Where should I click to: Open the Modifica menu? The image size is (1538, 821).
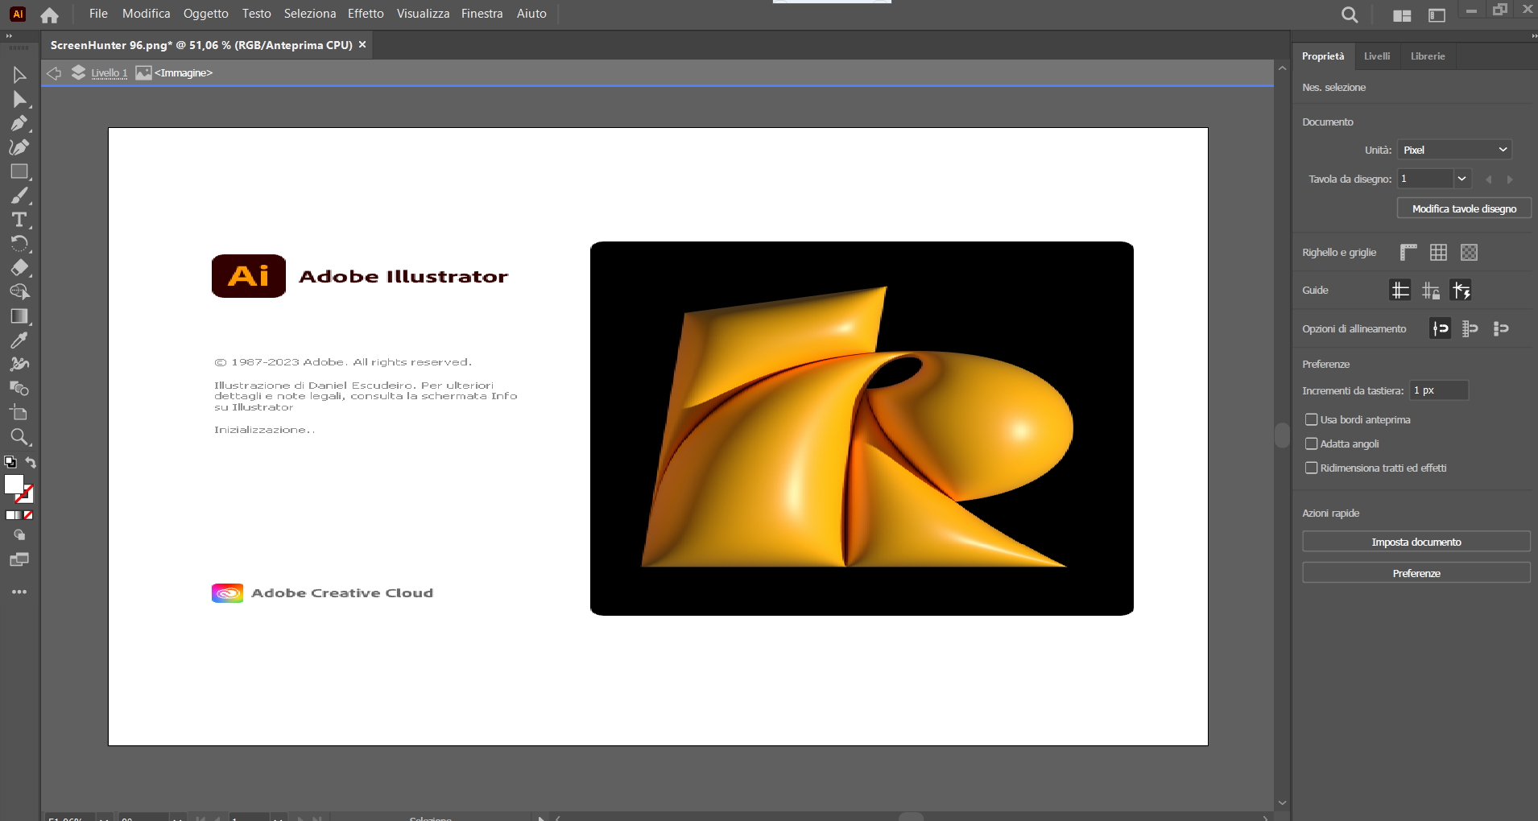pyautogui.click(x=147, y=14)
